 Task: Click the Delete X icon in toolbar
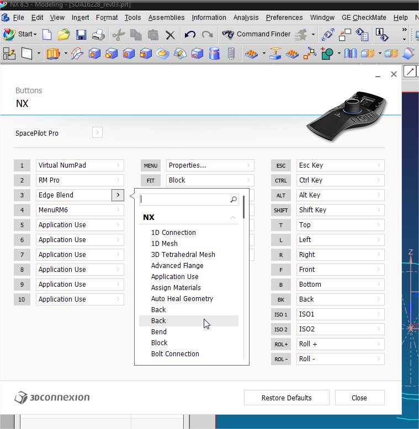(x=171, y=35)
